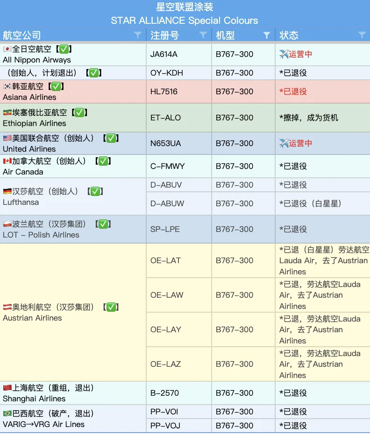Click red 已退役 status for HL7516
Viewport: 370px width, 434px height.
tap(293, 91)
